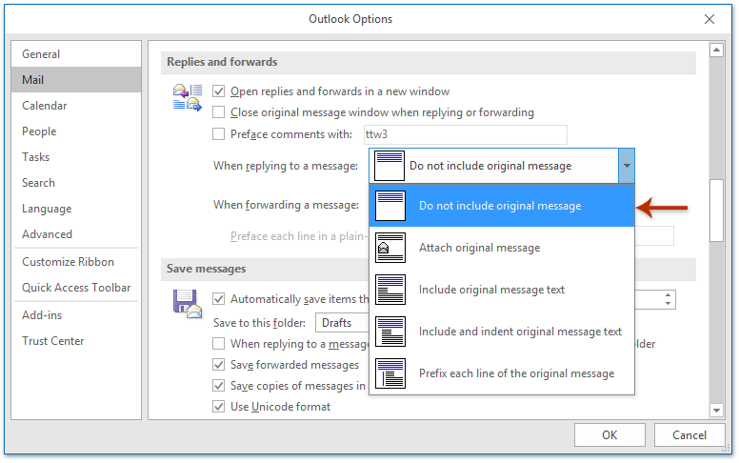Click the auto-save minutes spinner arrows
Viewport: 739px width, 463px height.
point(669,299)
